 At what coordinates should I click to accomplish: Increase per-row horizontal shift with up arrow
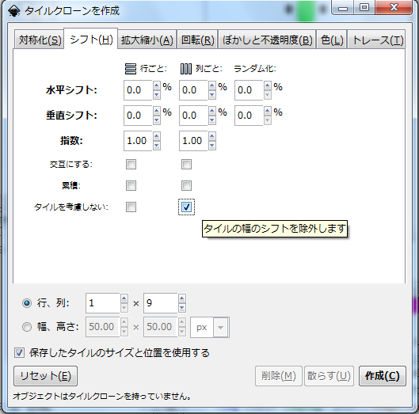pyautogui.click(x=157, y=86)
